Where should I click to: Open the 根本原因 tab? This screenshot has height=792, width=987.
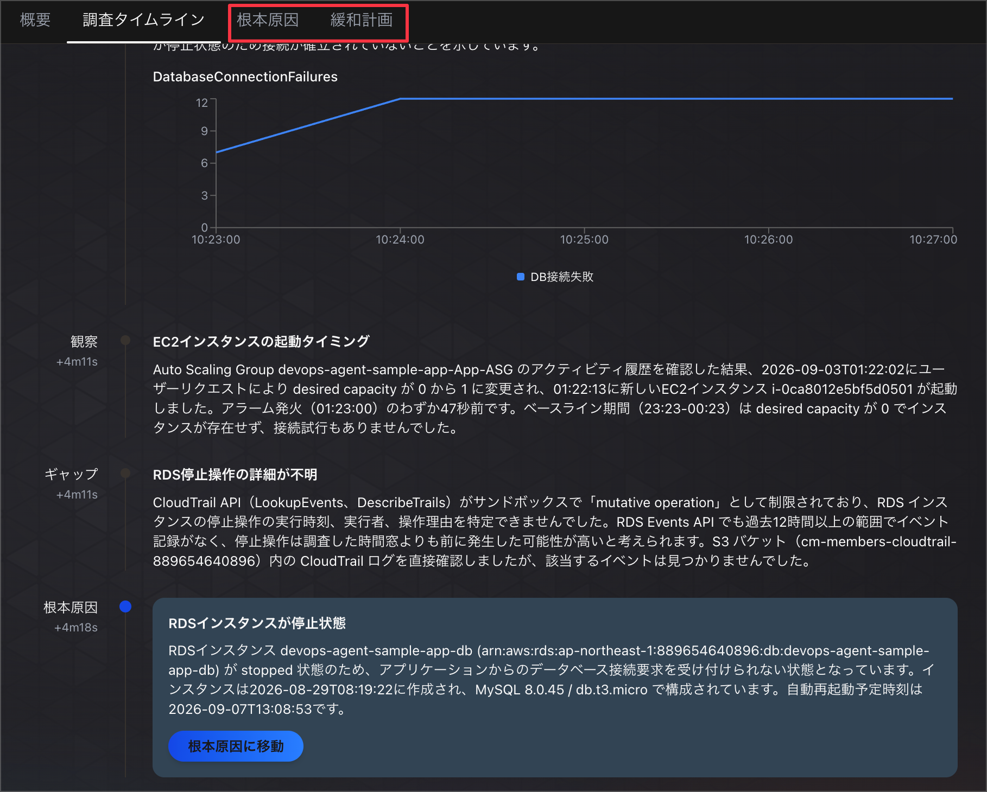pos(268,20)
